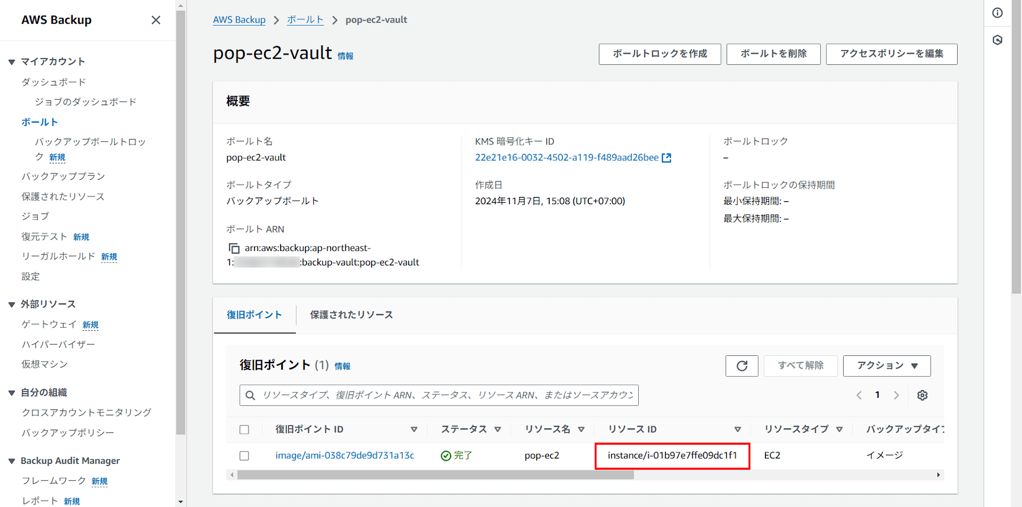Open レポート in sidebar
Viewport: 1022px width, 507px height.
[x=40, y=501]
